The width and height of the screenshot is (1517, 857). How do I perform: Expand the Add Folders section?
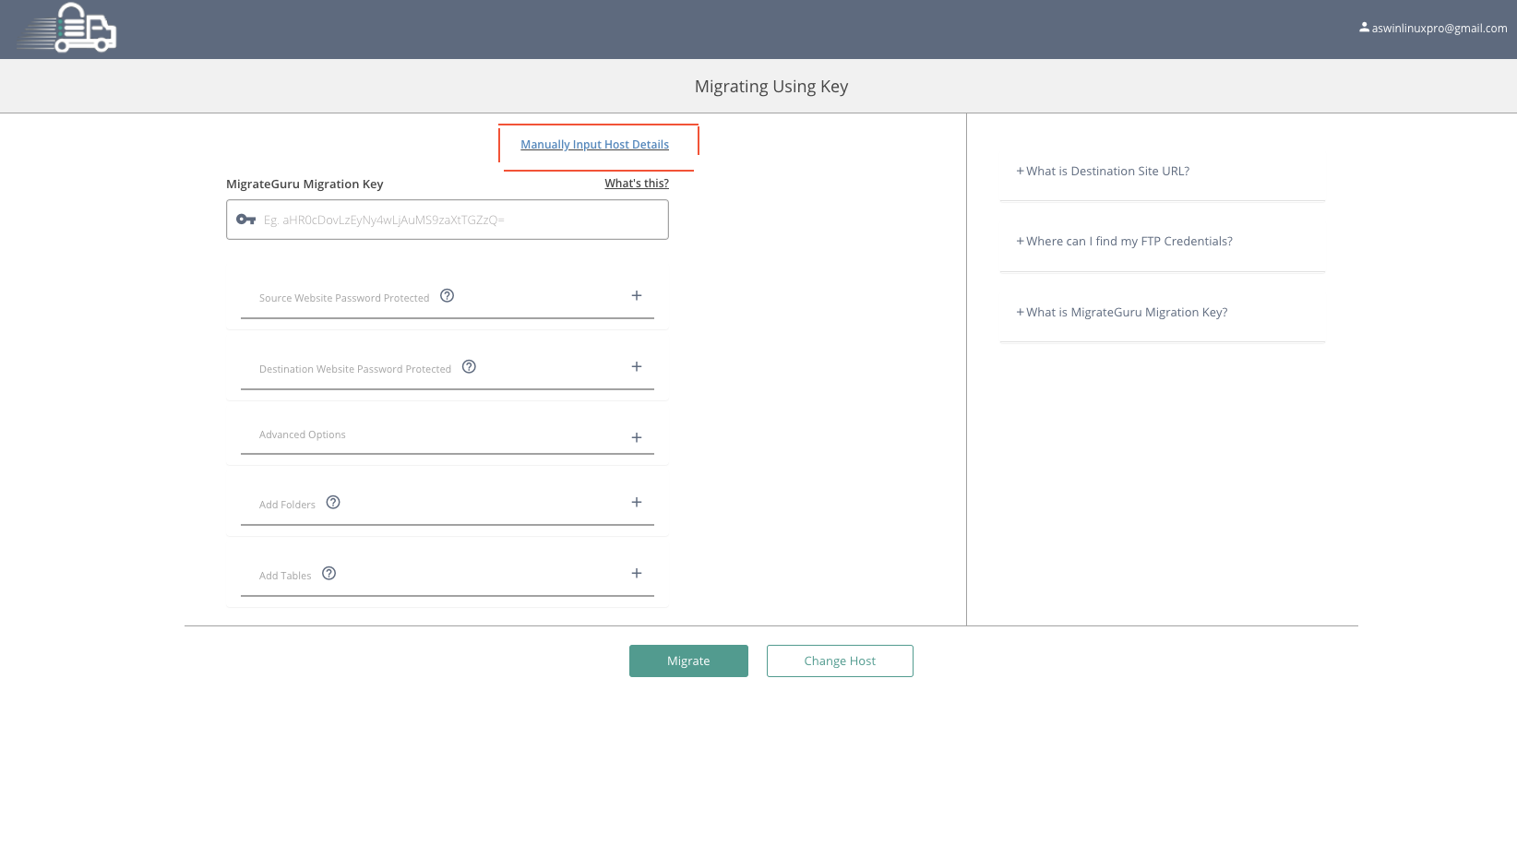(636, 503)
